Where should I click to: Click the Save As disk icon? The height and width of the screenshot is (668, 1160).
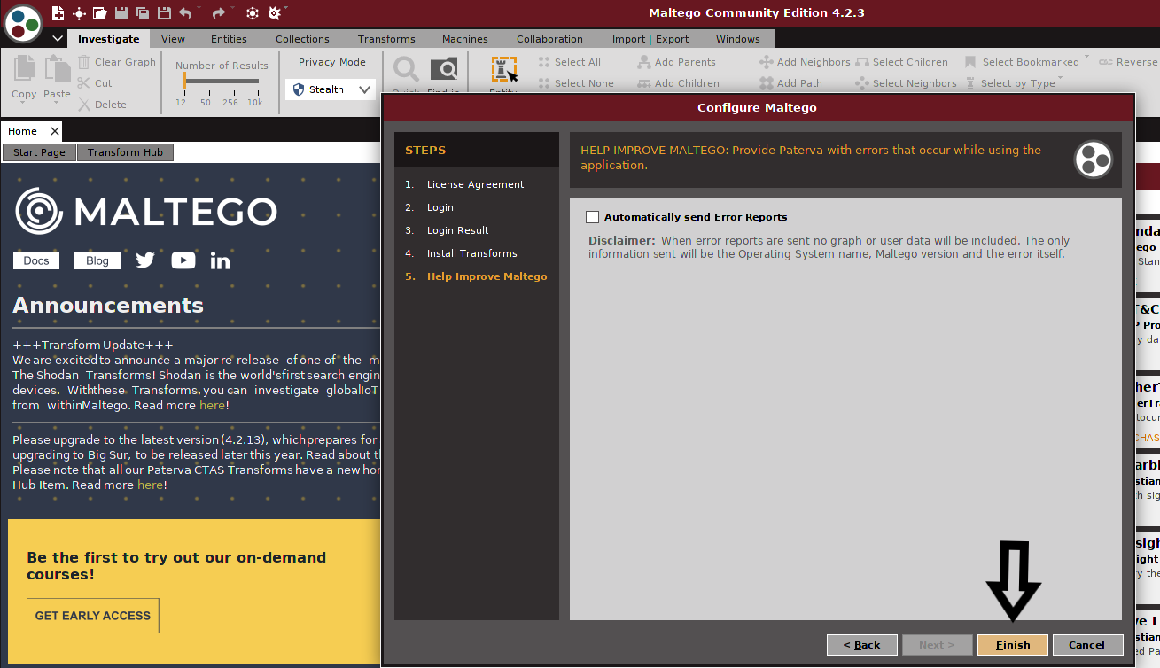click(x=163, y=13)
